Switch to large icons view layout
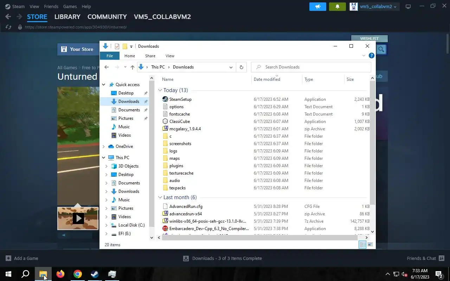 [x=370, y=244]
